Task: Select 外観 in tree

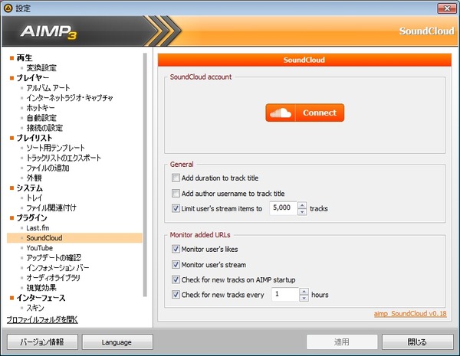Action: 34,178
